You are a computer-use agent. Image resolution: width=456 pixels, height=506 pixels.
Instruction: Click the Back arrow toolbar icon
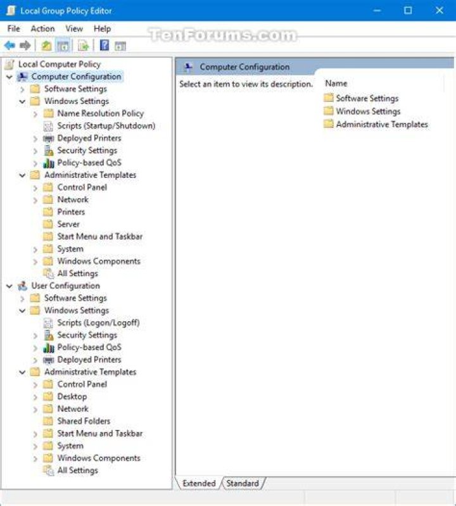point(10,46)
